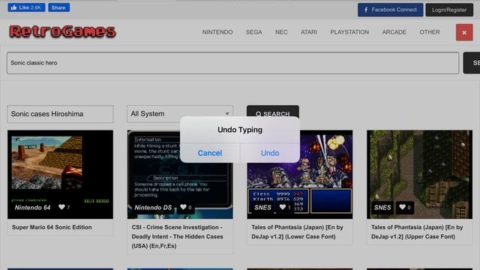
Task: Click the Nintendo DS platform label
Action: [153, 207]
